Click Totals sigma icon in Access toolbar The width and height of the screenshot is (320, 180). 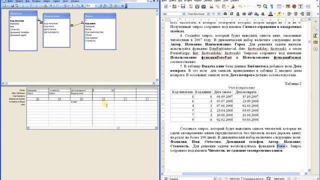82,6
